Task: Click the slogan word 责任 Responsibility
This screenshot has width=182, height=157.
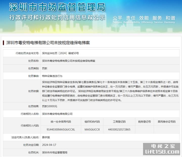Action: tap(132, 19)
